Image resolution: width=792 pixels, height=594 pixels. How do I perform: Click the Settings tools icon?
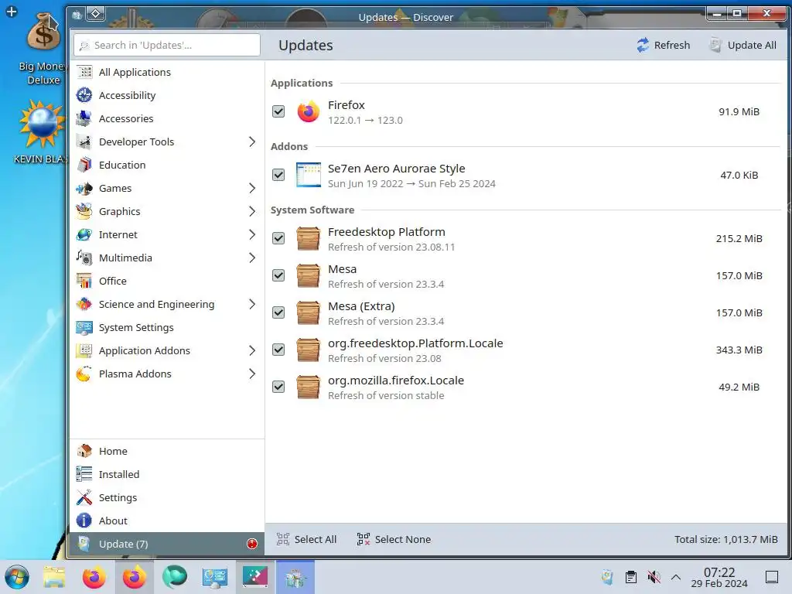click(x=84, y=497)
